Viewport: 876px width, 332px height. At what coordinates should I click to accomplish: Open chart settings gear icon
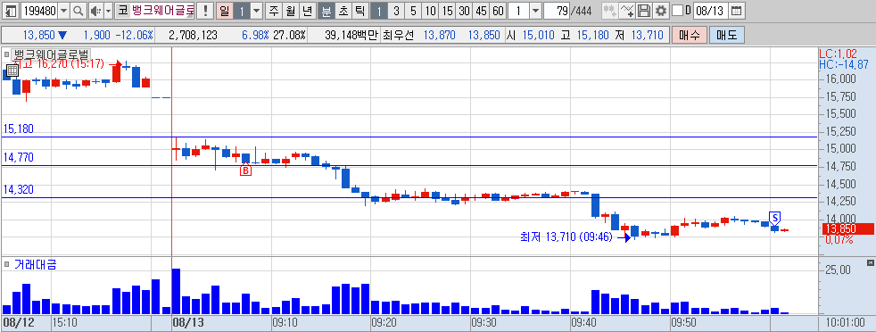tap(661, 11)
